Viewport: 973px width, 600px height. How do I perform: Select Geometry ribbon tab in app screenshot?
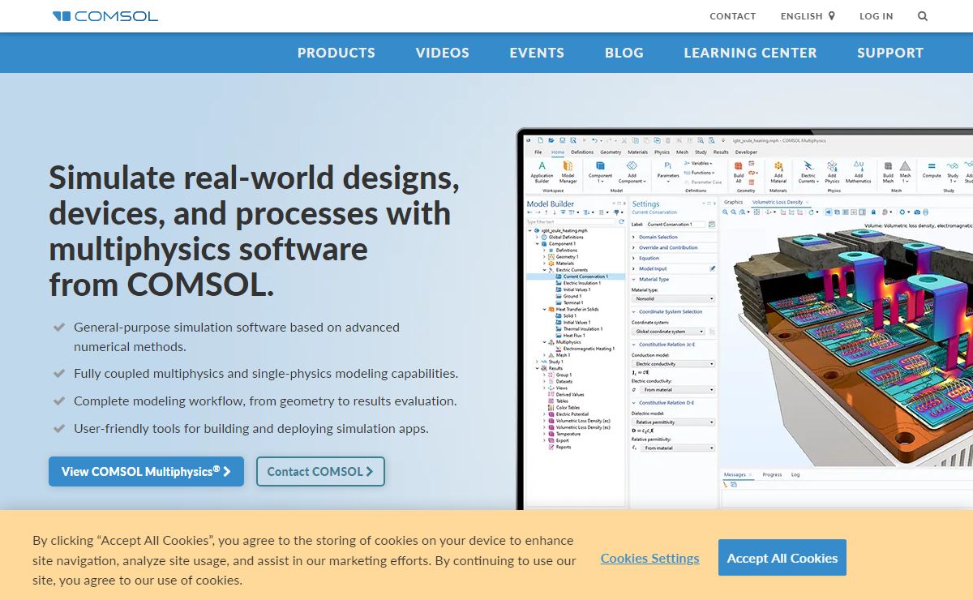(611, 152)
